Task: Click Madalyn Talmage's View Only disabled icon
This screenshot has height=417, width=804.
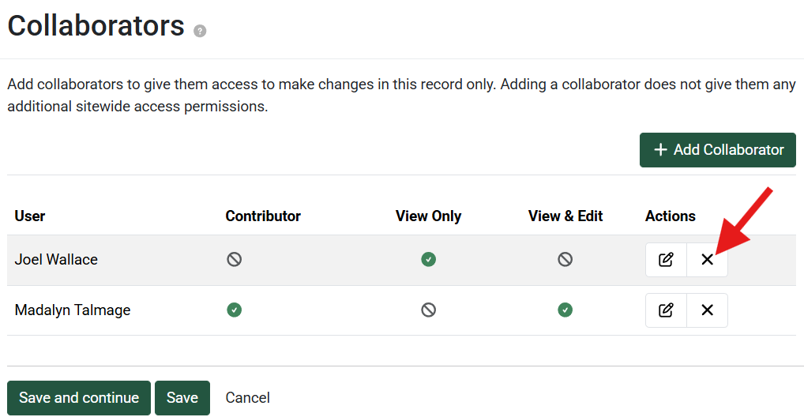Action: tap(428, 310)
